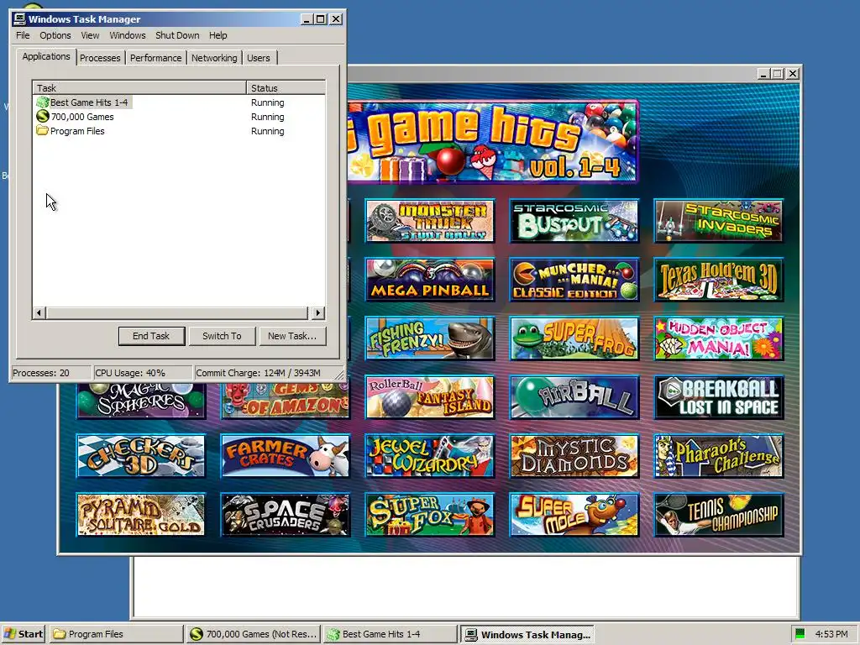Open the Checkers 3D game tile

tap(141, 456)
